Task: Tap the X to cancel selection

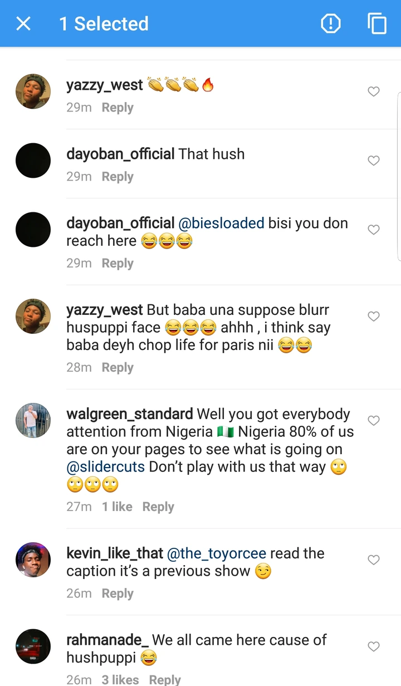Action: (x=23, y=23)
